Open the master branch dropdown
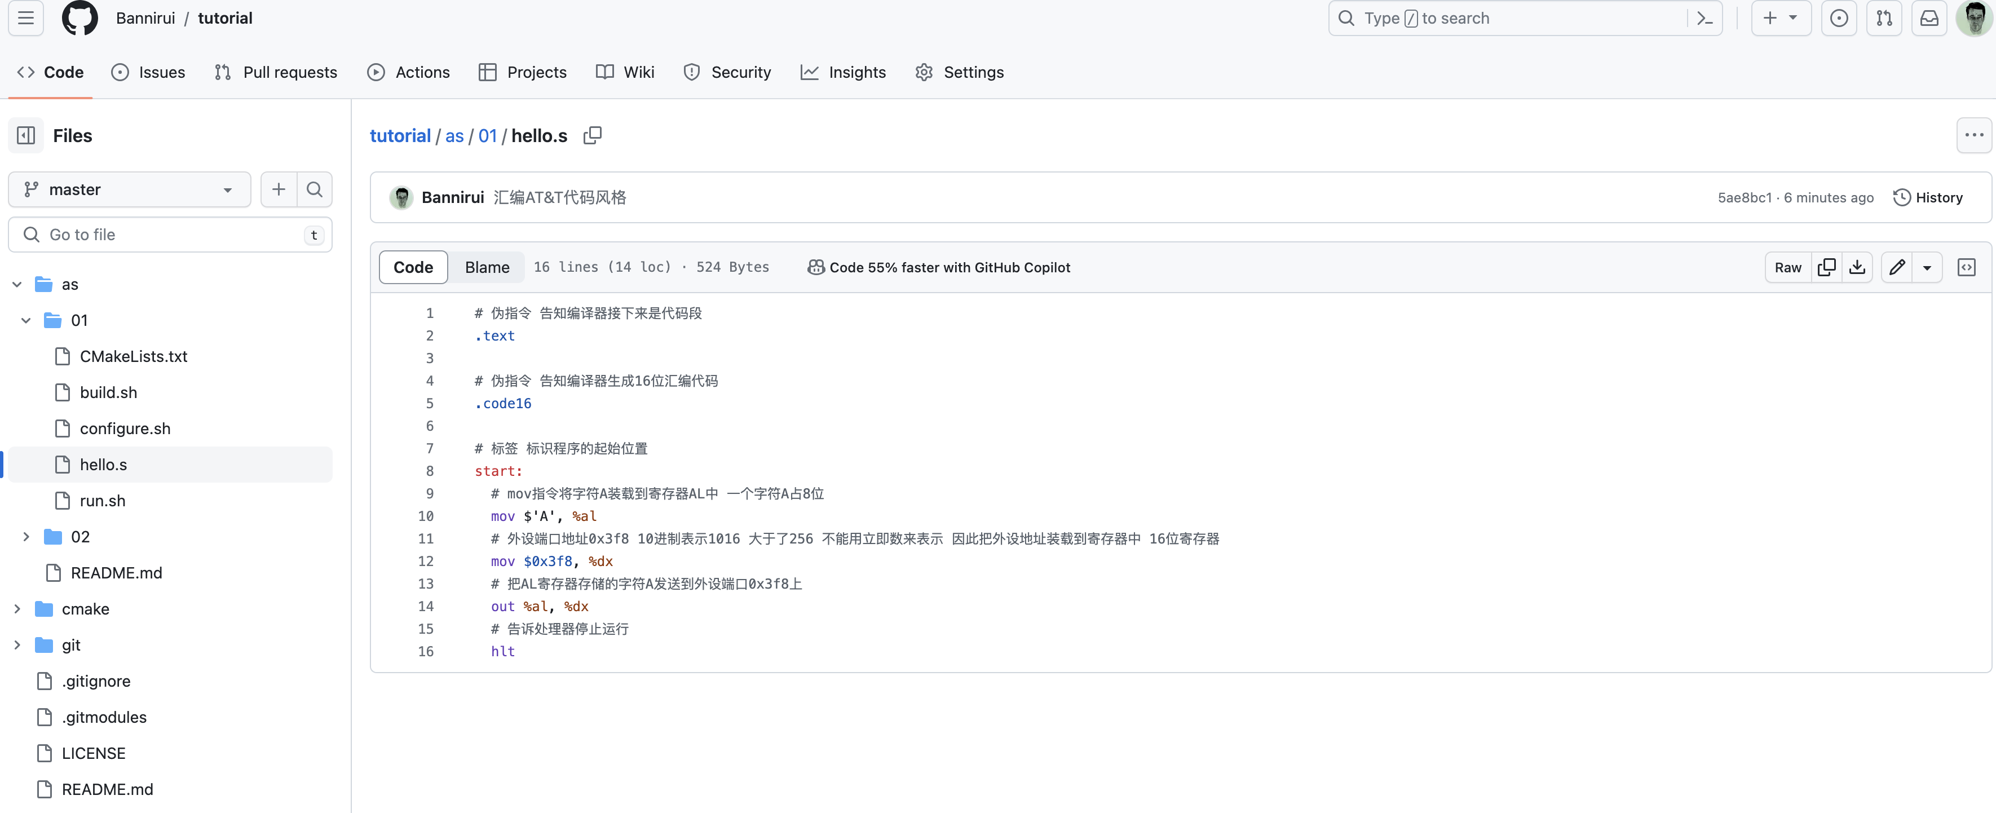 (129, 190)
